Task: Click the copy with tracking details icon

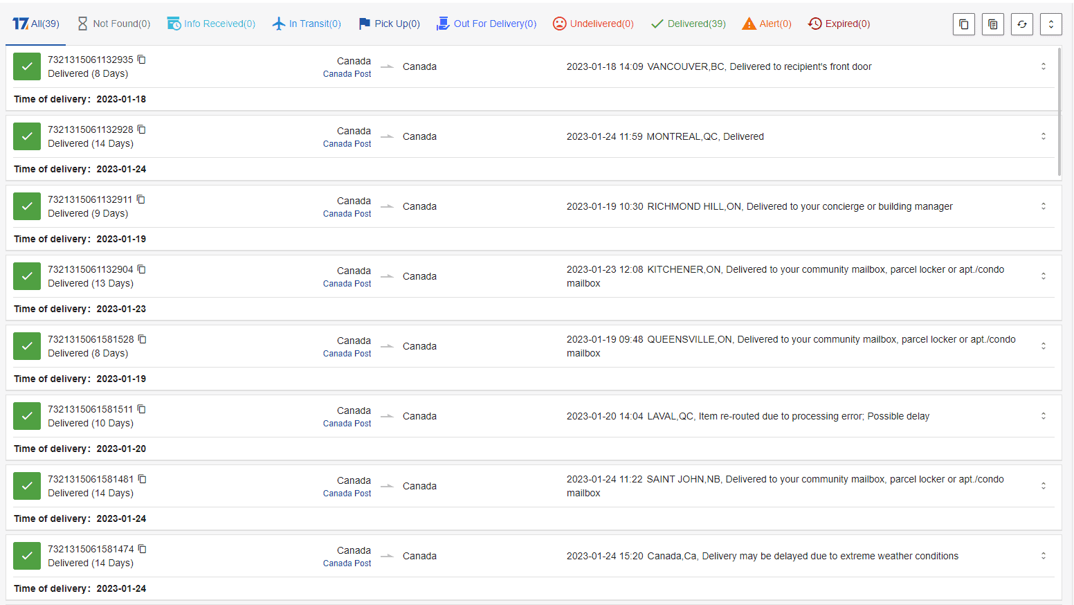Action: coord(992,24)
